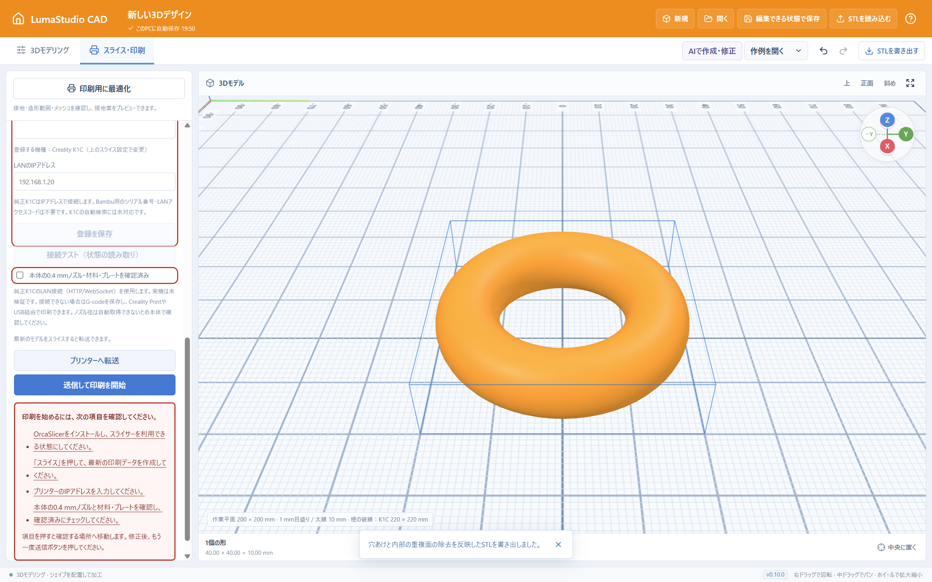Click the v0.10.0 version label
Image resolution: width=932 pixels, height=582 pixels.
pyautogui.click(x=776, y=575)
